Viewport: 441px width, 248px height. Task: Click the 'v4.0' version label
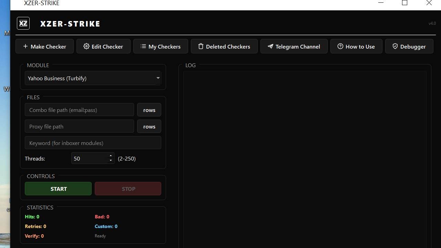pos(432,23)
